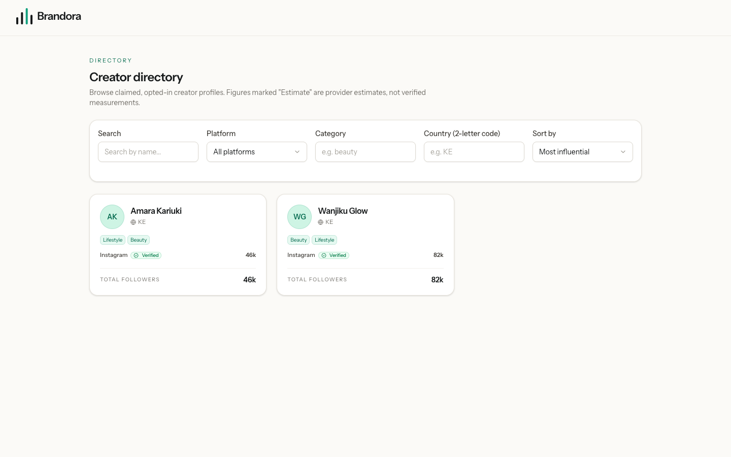
Task: Focus the Search by name input field
Action: pos(148,152)
